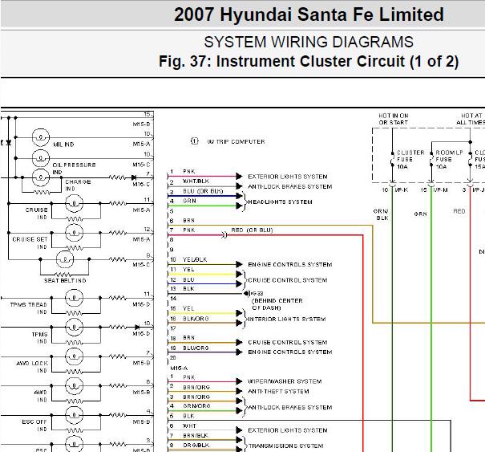This screenshot has height=452, width=485.
Task: Click the "(BEHIND CENTER OF DASH)" note
Action: (x=277, y=304)
